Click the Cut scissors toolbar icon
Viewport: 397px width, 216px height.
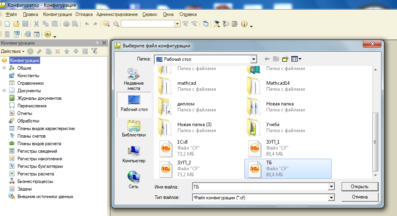(36, 24)
